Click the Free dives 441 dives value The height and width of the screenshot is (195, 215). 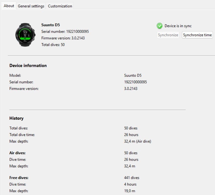132,178
